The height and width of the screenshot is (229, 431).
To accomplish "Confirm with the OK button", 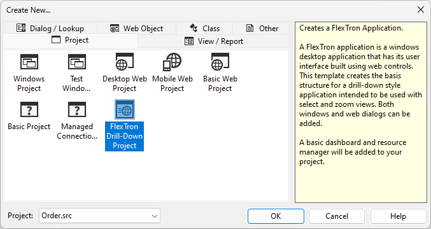I will 276,216.
